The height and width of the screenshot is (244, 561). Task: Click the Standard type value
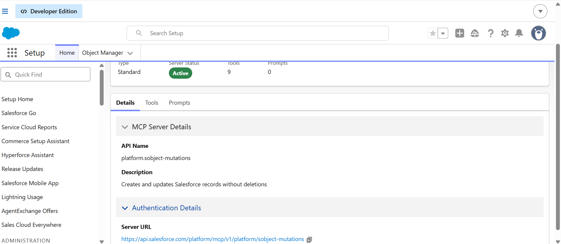coord(129,72)
